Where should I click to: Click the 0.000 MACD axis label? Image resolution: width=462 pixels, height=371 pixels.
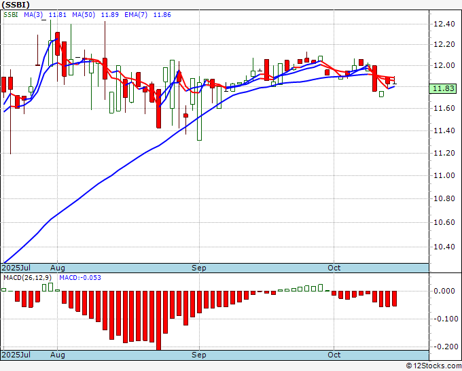point(444,291)
